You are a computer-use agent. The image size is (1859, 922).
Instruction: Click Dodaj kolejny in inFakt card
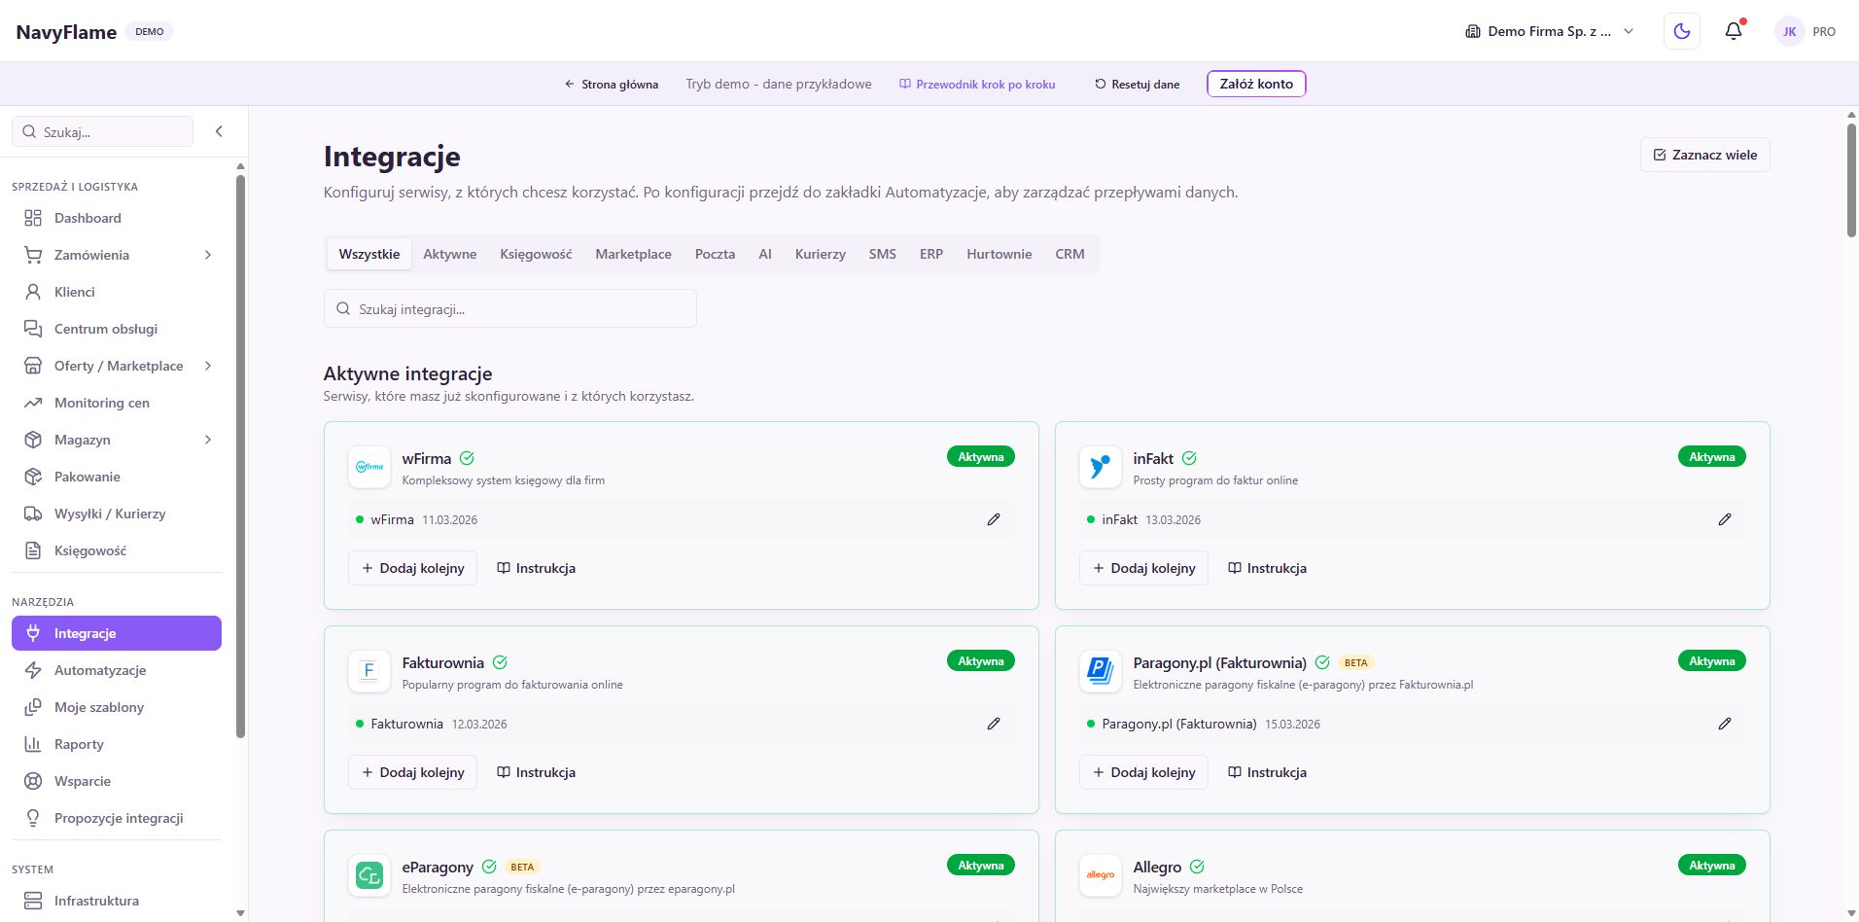tap(1143, 568)
